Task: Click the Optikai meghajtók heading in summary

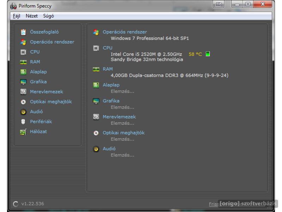Action: coord(124,133)
